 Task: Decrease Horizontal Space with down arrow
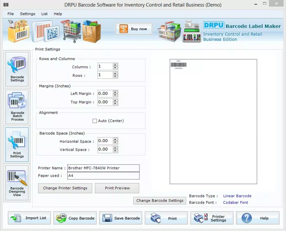click(115, 142)
